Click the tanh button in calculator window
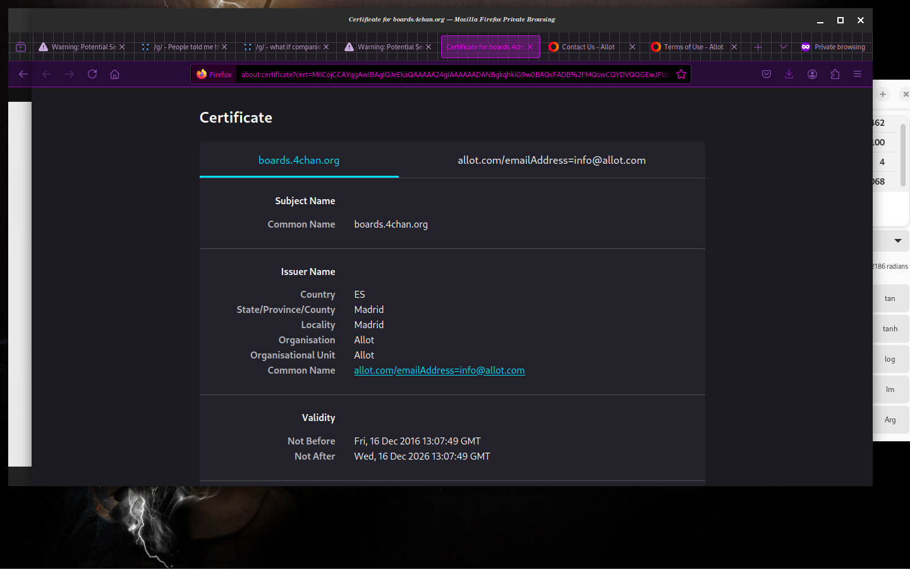The width and height of the screenshot is (910, 569). [x=890, y=329]
